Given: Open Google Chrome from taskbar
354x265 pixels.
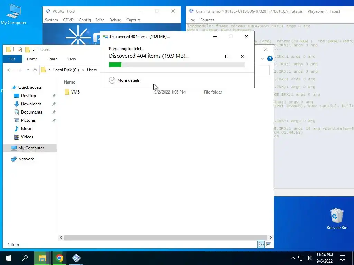Looking at the screenshot, I should pyautogui.click(x=59, y=258).
